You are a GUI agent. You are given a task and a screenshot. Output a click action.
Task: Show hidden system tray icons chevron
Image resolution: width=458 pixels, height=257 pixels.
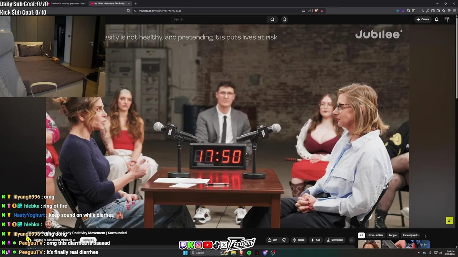coord(419,253)
